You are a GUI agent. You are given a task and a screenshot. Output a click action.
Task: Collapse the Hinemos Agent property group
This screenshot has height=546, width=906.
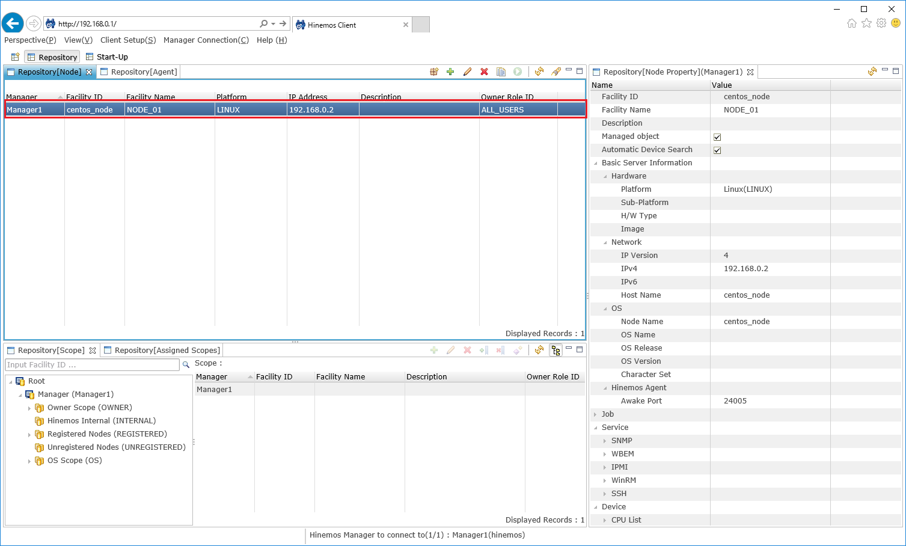click(x=605, y=388)
